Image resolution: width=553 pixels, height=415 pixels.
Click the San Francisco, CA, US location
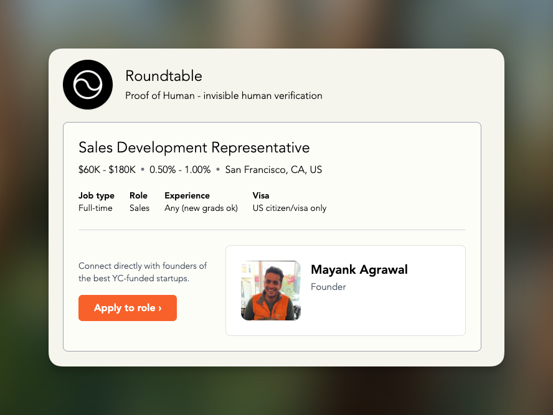[x=273, y=170]
